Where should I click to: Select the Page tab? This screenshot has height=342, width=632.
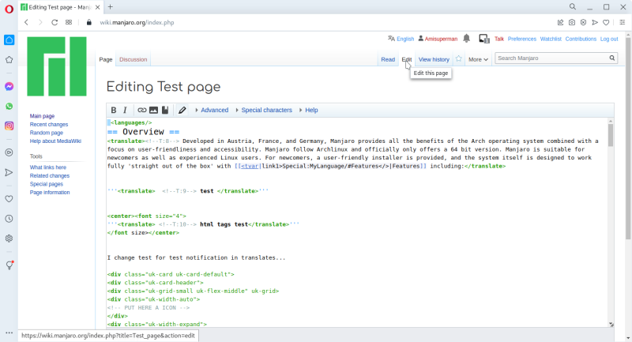[x=106, y=59]
